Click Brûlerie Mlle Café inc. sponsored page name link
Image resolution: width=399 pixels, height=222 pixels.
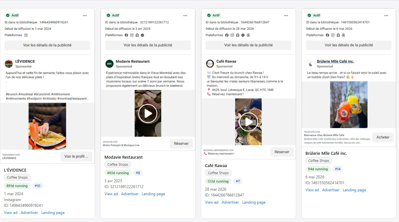pyautogui.click(x=335, y=61)
